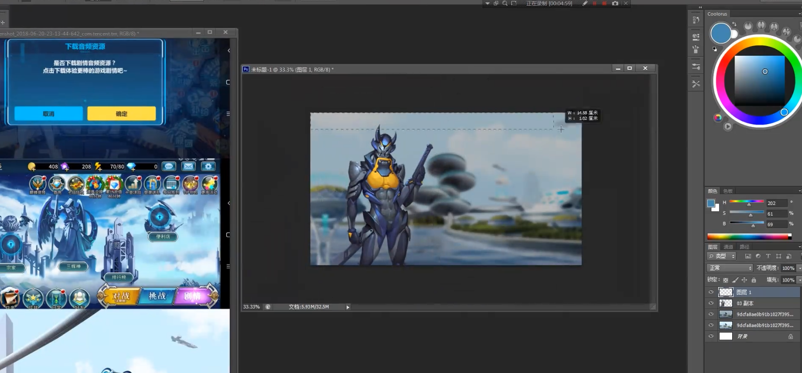This screenshot has height=373, width=802.
Task: Click the 登录送礼 gift box icon
Action: [152, 185]
